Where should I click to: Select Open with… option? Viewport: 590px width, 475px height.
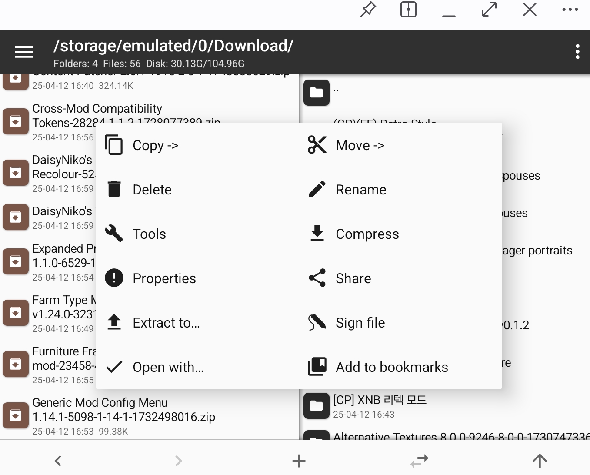pyautogui.click(x=197, y=367)
